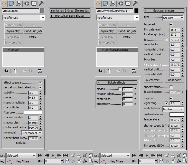Click configure modifier sets under camera stack
The image size is (188, 165).
tap(134, 71)
